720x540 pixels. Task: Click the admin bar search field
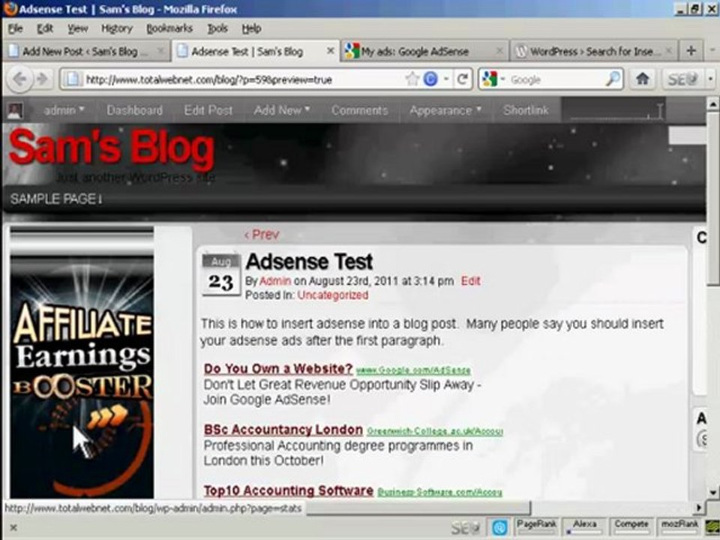click(x=615, y=111)
